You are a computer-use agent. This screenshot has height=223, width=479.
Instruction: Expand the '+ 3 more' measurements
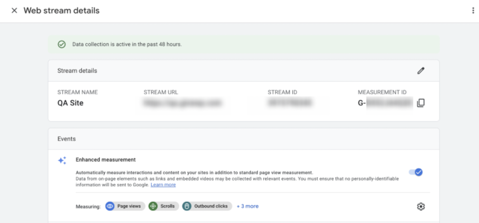pos(248,206)
